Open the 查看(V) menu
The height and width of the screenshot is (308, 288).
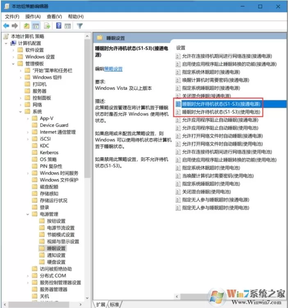point(54,17)
